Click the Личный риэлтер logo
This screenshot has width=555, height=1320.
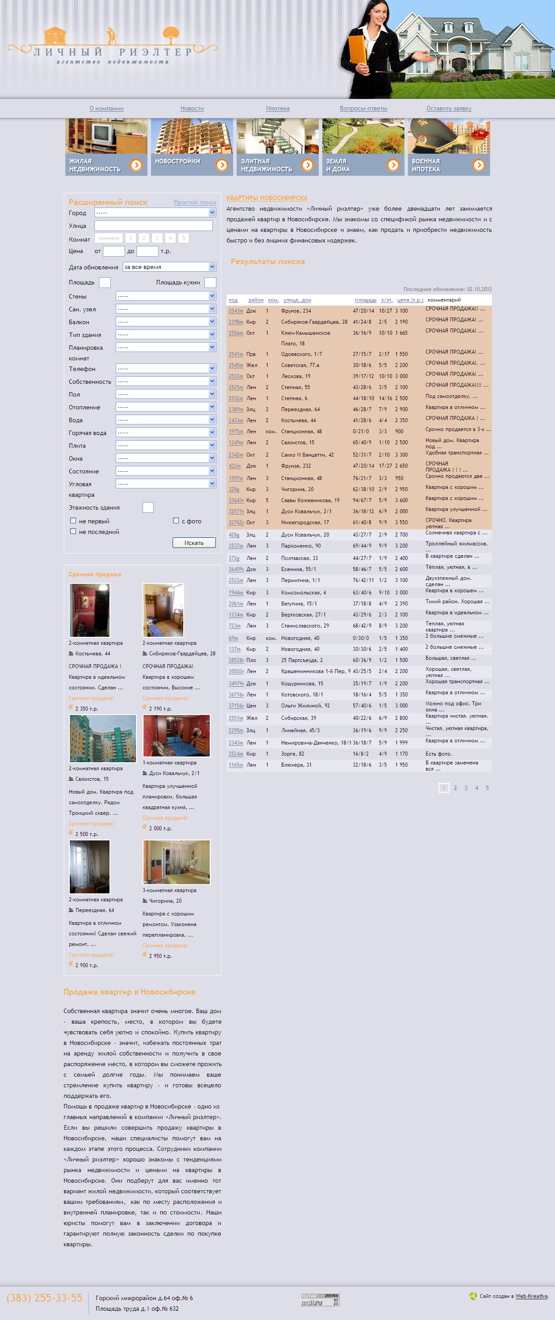113,47
